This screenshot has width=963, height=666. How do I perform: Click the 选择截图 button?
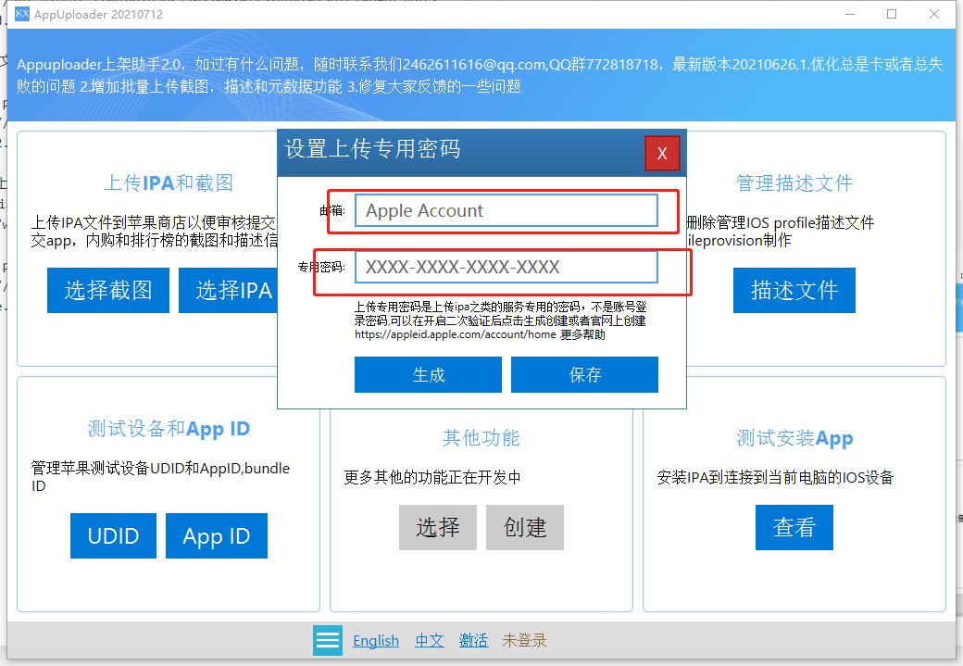pyautogui.click(x=108, y=290)
